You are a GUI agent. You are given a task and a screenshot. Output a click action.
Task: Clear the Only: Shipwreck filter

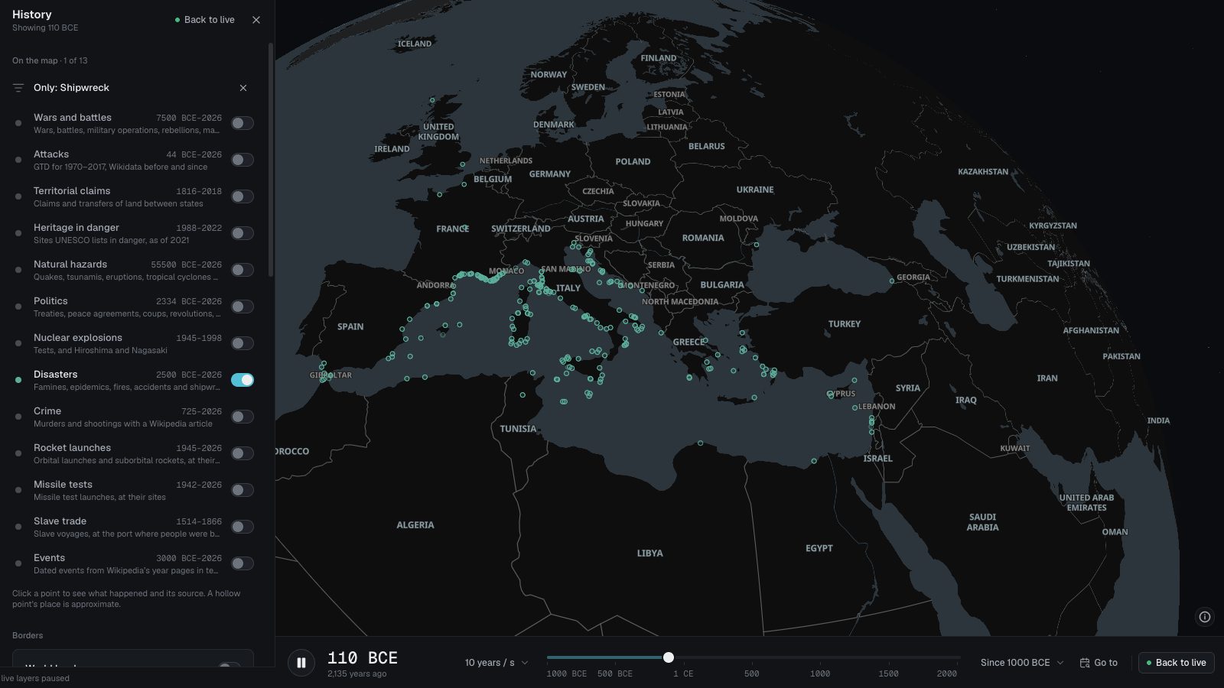click(243, 88)
